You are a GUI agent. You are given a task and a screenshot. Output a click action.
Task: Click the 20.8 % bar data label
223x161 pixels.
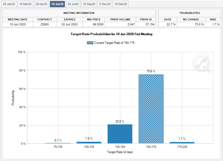point(120,121)
